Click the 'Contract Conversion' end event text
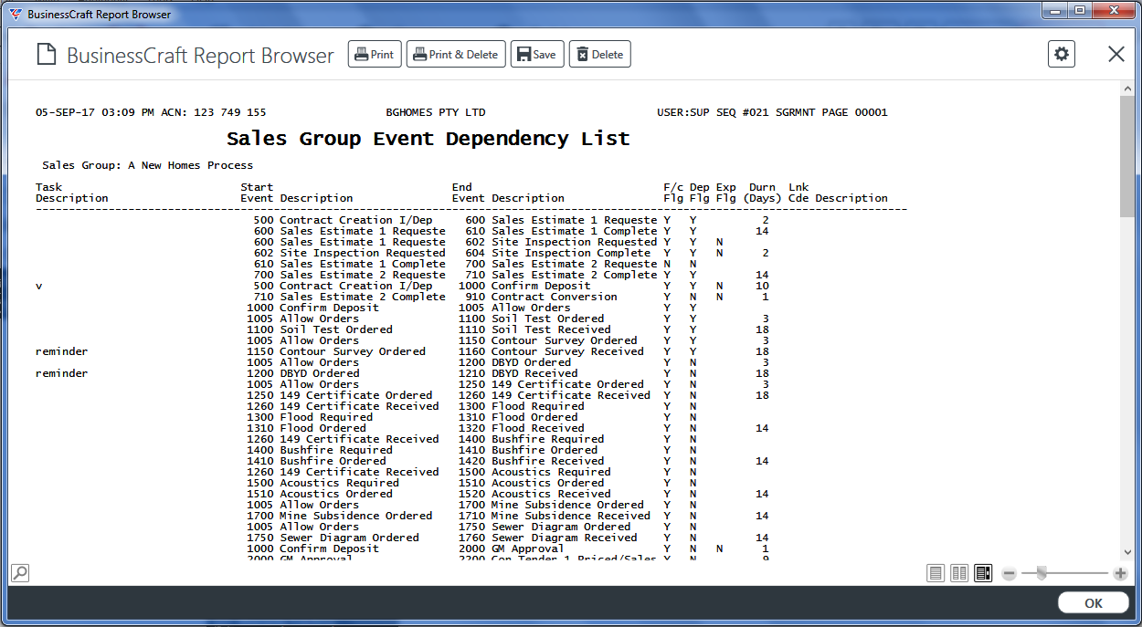 (x=555, y=297)
